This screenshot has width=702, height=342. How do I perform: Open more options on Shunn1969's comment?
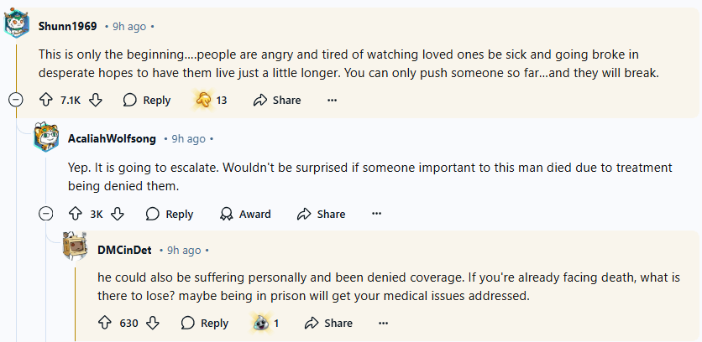(x=332, y=100)
